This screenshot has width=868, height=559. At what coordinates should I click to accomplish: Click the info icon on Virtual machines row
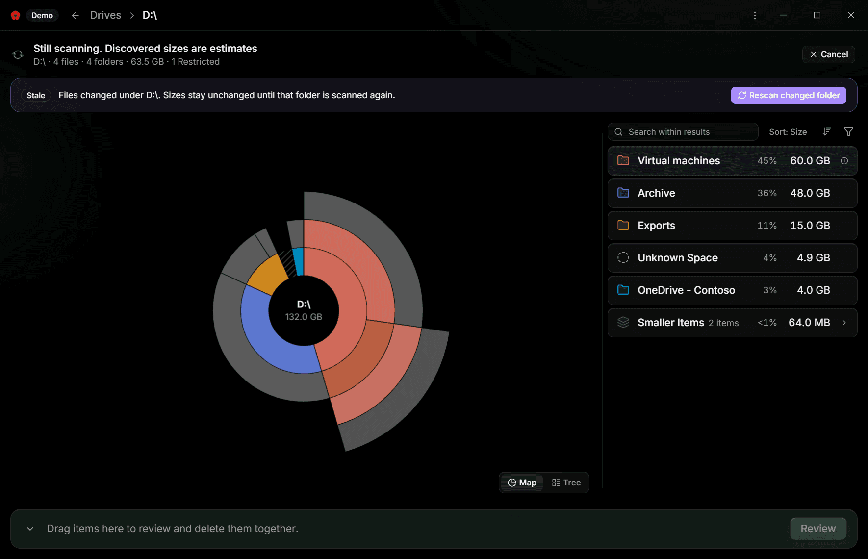(x=844, y=161)
